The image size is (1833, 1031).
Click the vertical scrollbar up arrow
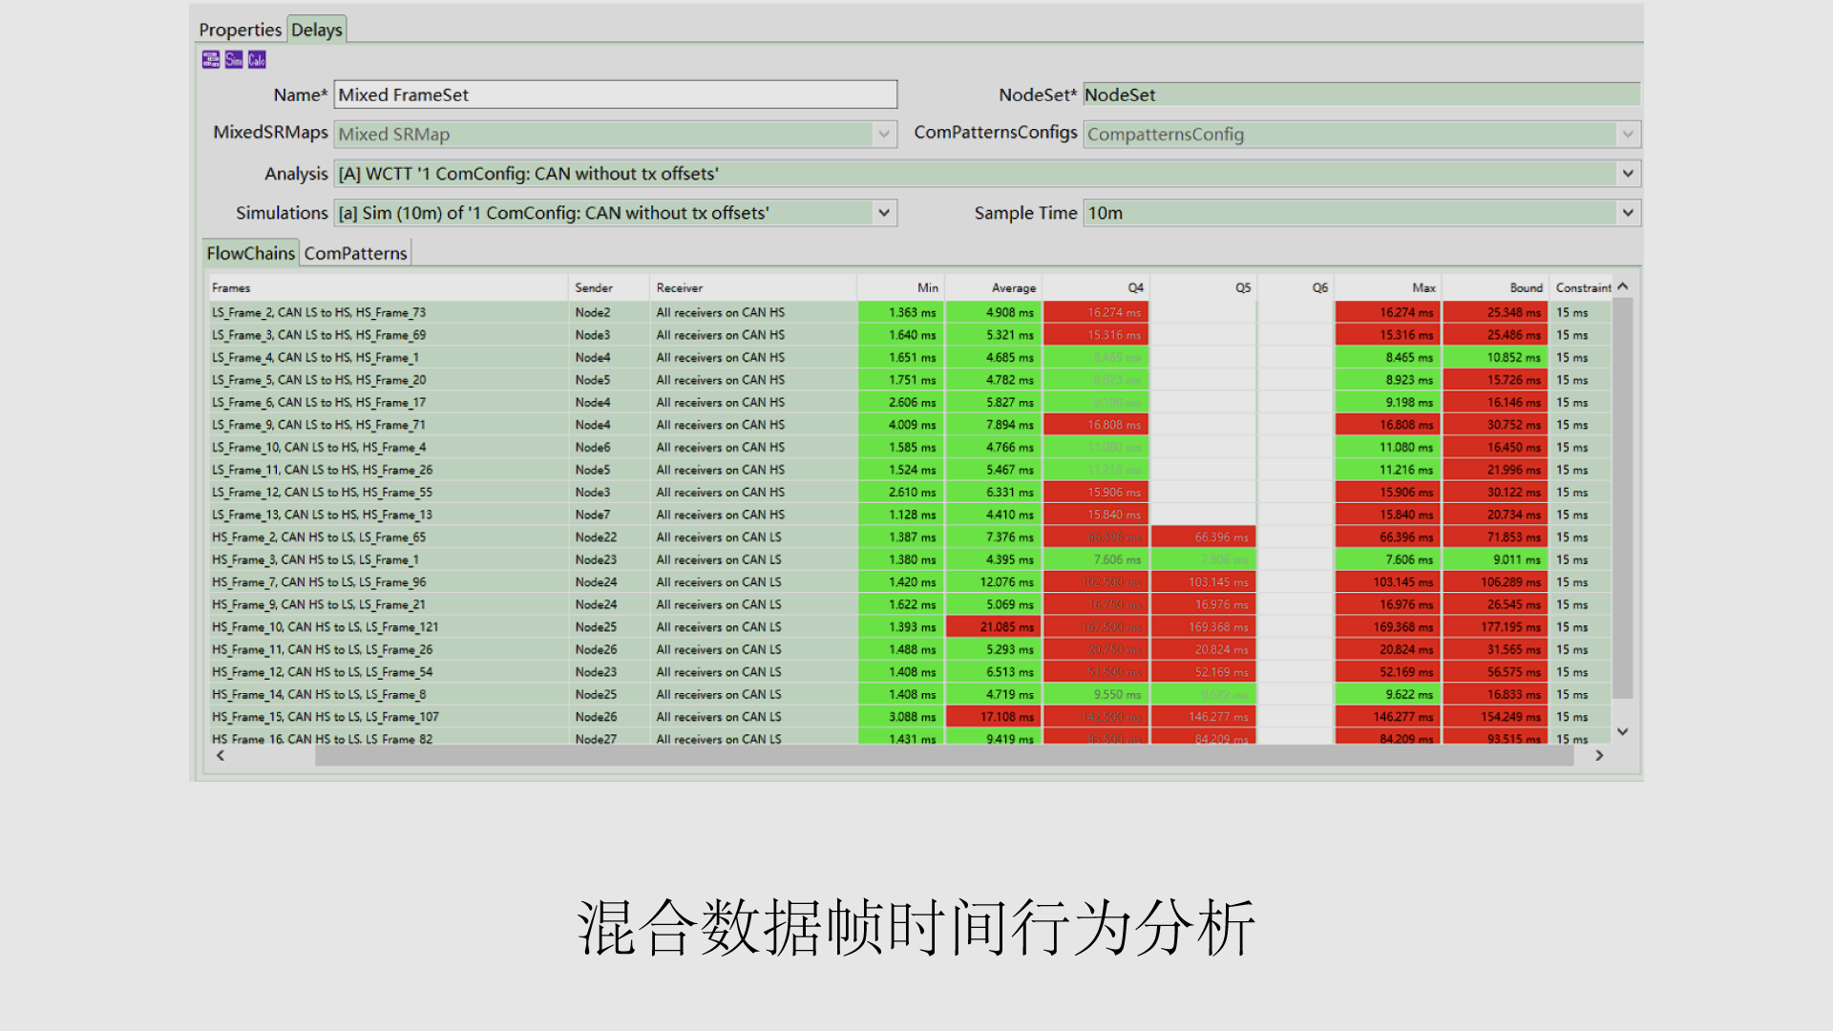point(1622,286)
